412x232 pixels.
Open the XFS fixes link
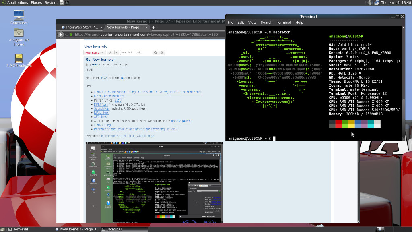[x=100, y=116]
